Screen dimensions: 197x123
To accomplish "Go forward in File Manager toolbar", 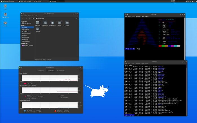I will coord(26,19).
